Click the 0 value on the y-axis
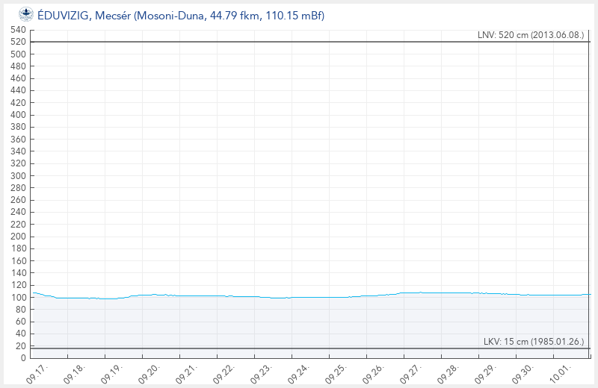Viewport: 598px width, 388px height. (x=24, y=358)
